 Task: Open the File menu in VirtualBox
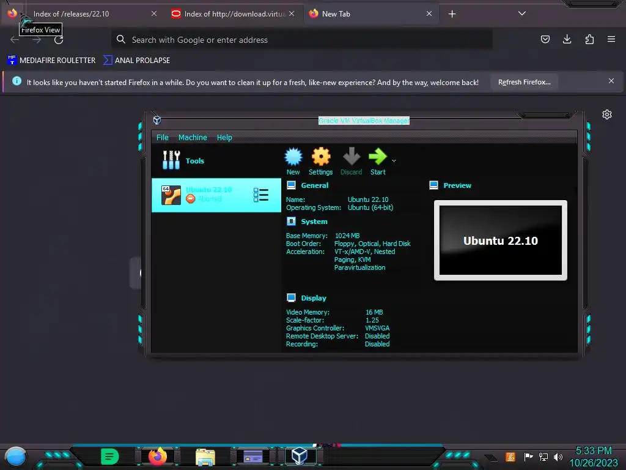[x=162, y=138]
